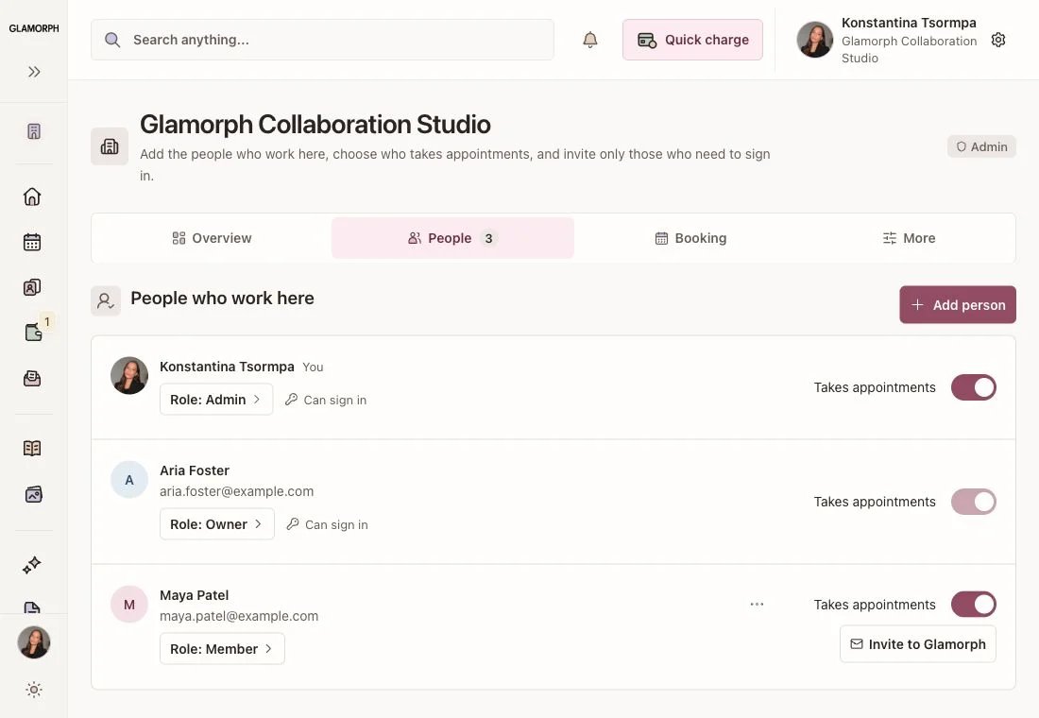This screenshot has height=718, width=1039.
Task: Open the document icon at sidebar bottom
Action: [32, 607]
